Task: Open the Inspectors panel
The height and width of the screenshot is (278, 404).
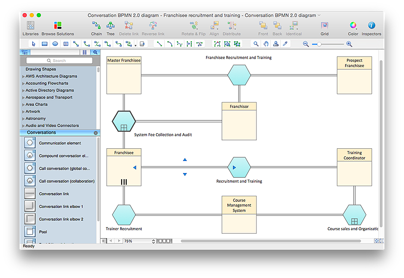Action: 371,28
